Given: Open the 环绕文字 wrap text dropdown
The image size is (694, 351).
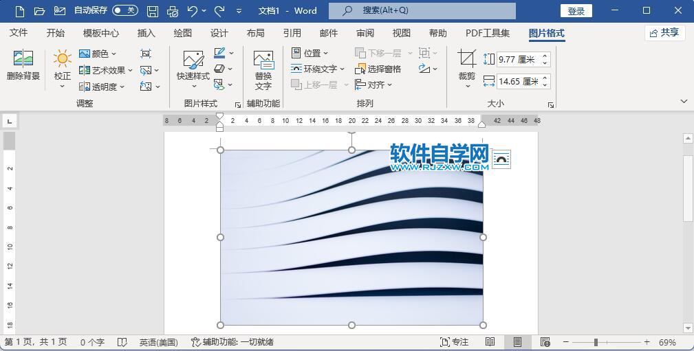Looking at the screenshot, I should point(317,69).
